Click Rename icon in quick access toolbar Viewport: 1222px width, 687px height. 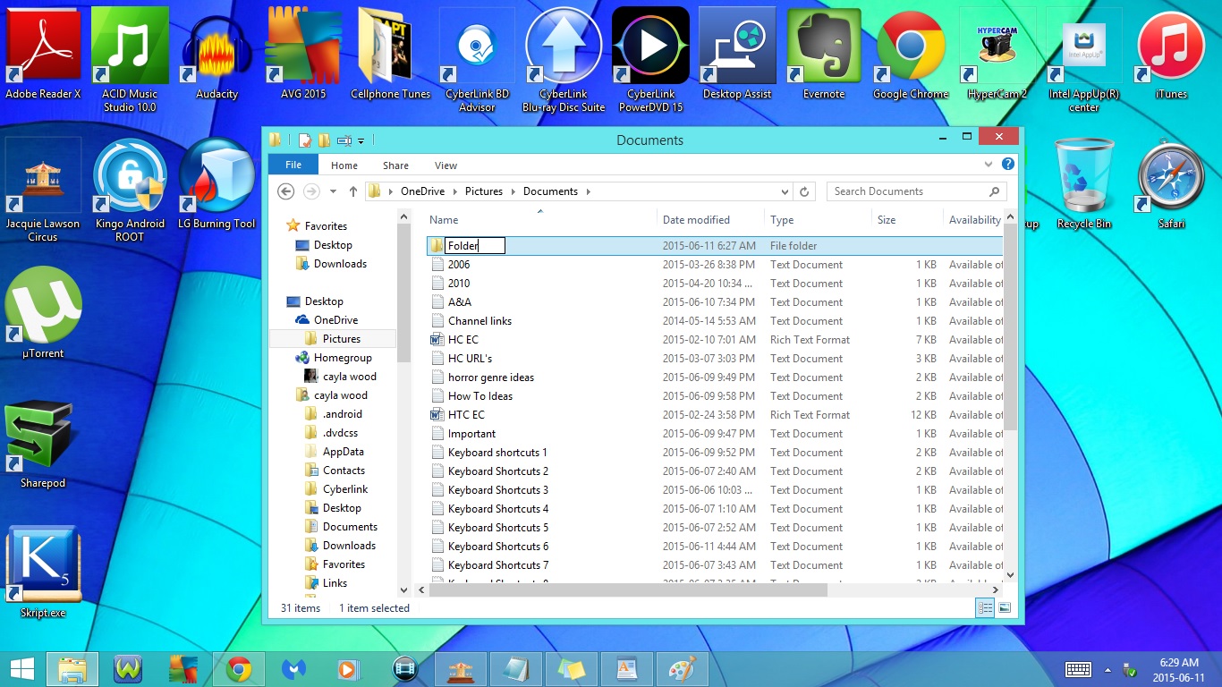click(x=344, y=140)
